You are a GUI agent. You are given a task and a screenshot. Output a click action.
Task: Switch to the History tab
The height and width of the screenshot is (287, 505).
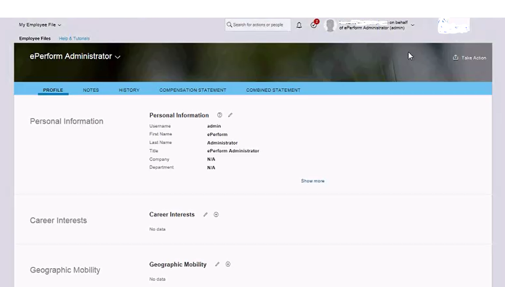pyautogui.click(x=129, y=90)
